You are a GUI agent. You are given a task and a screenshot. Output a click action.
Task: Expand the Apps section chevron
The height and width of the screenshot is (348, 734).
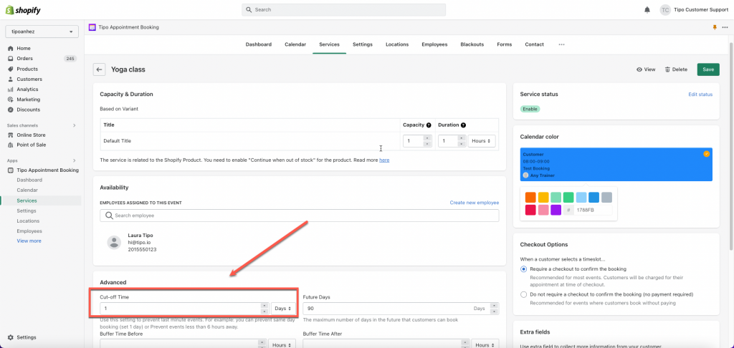(x=74, y=160)
